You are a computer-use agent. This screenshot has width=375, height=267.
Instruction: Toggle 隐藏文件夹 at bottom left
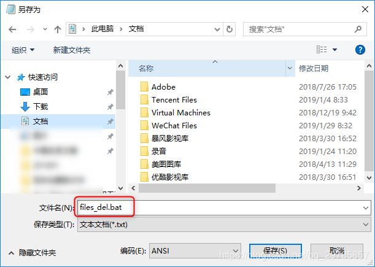click(x=33, y=253)
